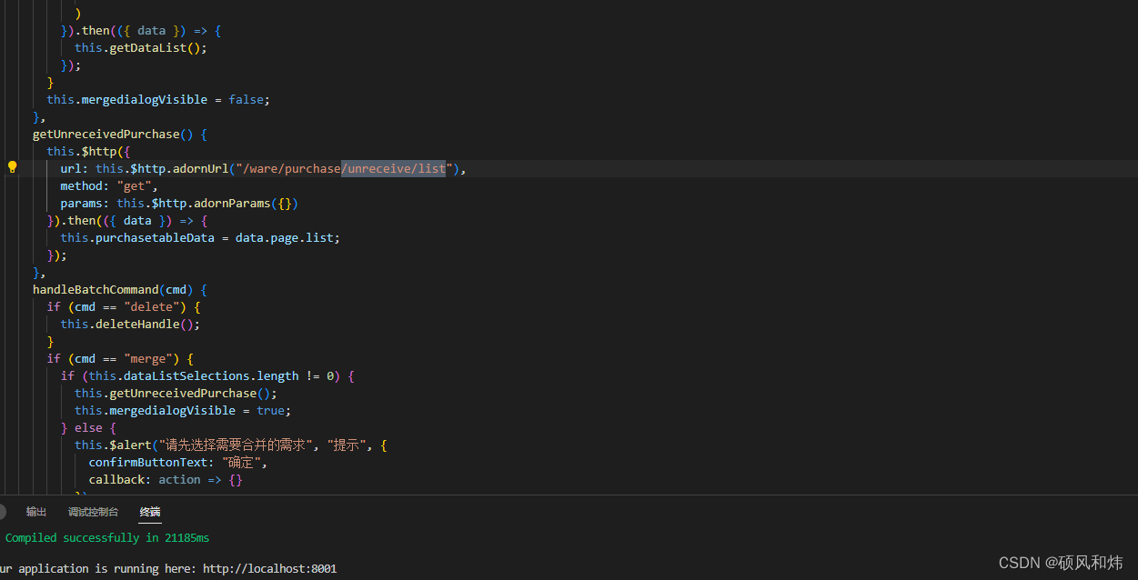Screen dimensions: 1138x580
Task: Click 'this.getUnreceivedPurchase();' call line
Action: (176, 394)
